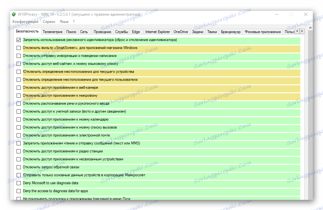Screen dimensions: 323x210
Task: Click scrollbar up arrow at window's right edge
Action: pos(311,28)
